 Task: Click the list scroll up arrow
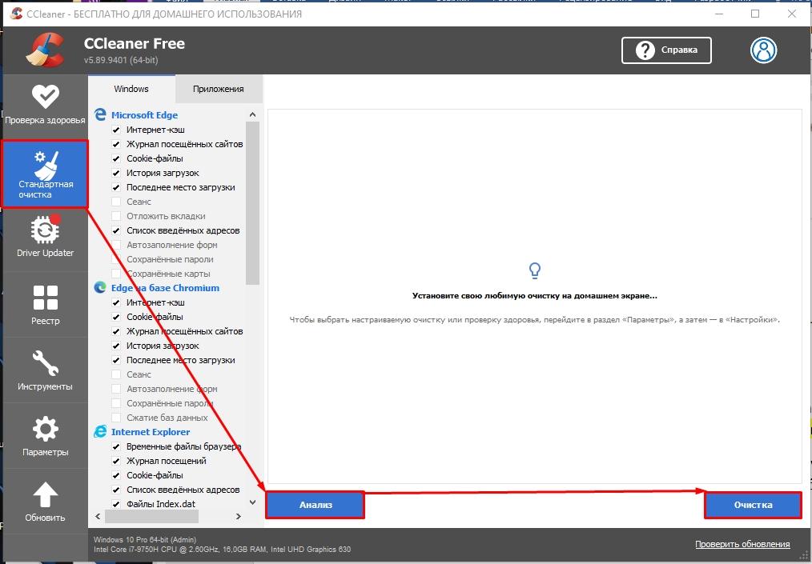[252, 114]
